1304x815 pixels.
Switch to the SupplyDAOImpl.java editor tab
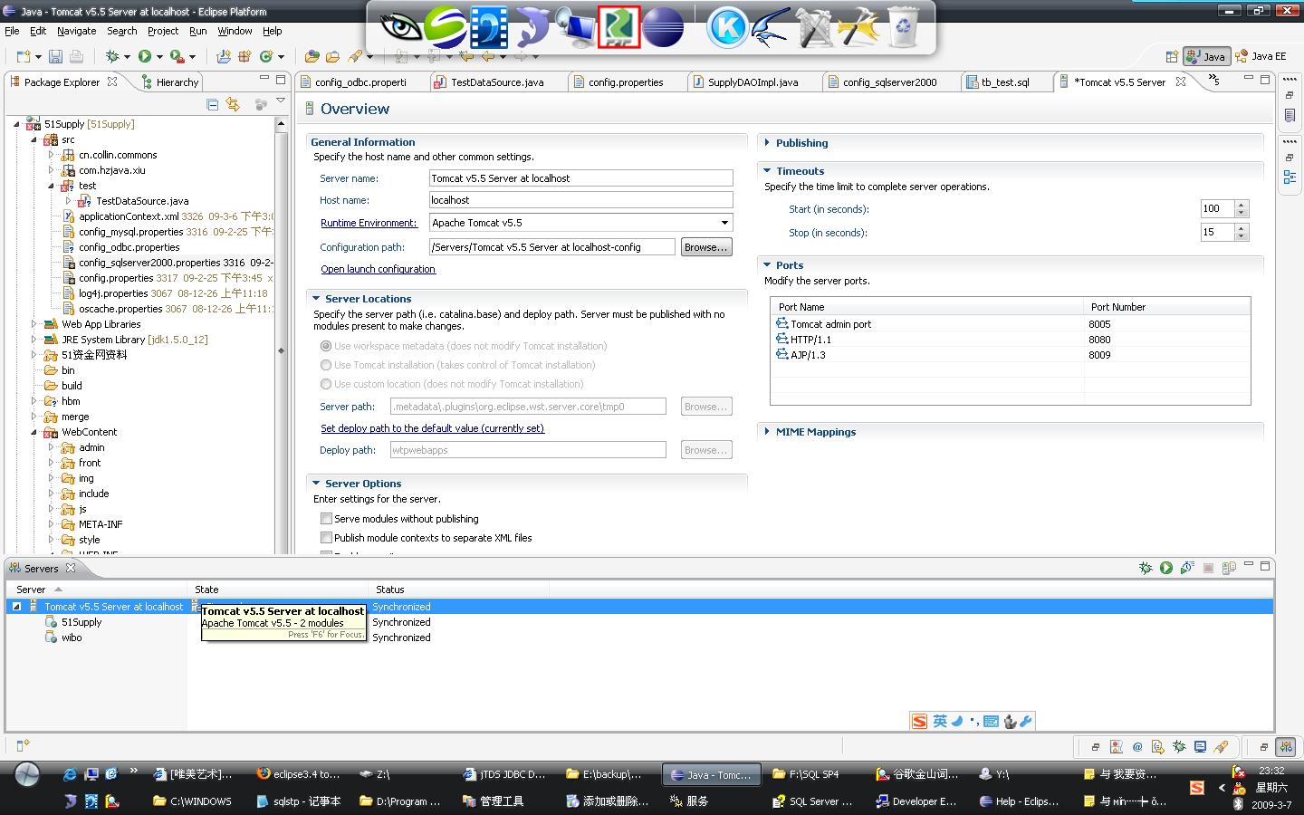pyautogui.click(x=752, y=82)
